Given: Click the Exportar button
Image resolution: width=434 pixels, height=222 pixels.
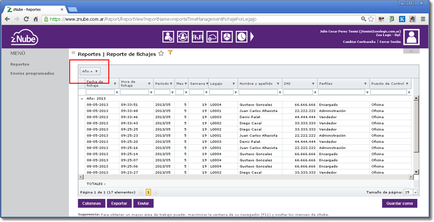Looking at the screenshot, I should tap(119, 203).
